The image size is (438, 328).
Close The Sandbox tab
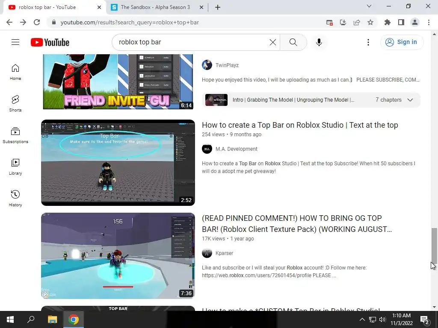(x=201, y=8)
